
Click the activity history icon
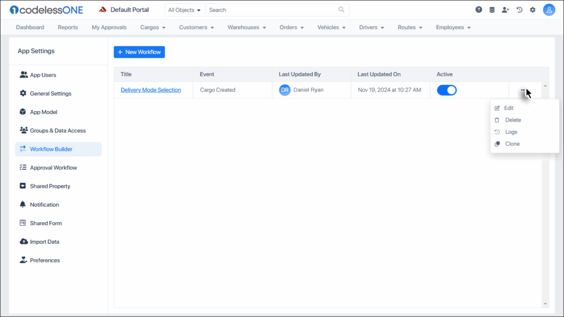coord(518,9)
